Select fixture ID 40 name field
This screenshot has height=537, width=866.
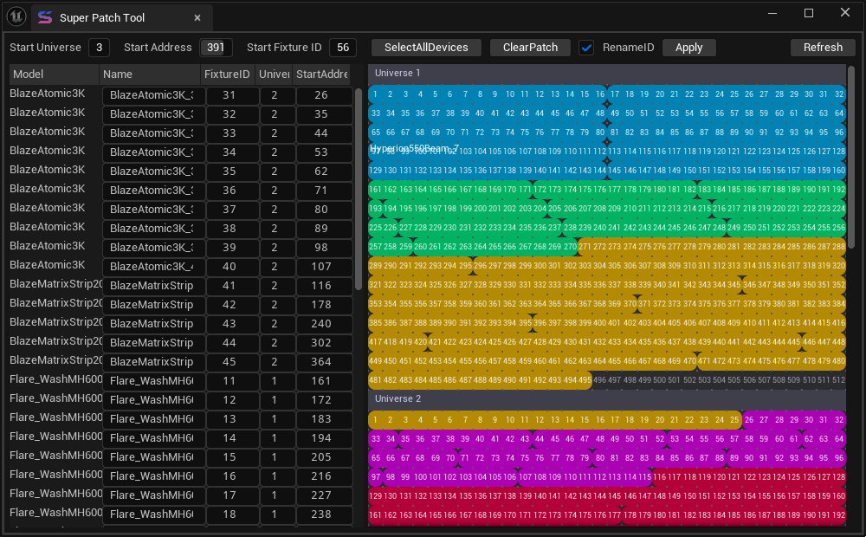tap(153, 266)
